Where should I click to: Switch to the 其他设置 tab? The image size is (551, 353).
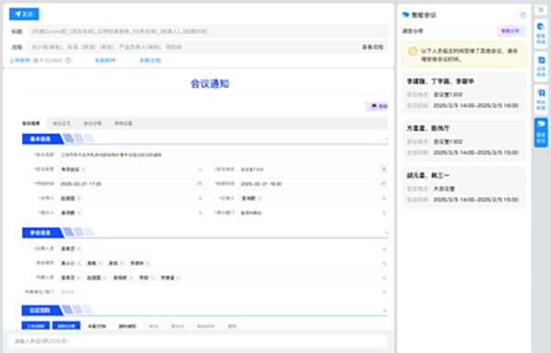[x=123, y=123]
